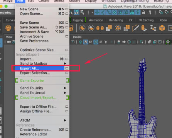Click the polygon sphere shelf icon
The image size is (172, 138).
8,28
